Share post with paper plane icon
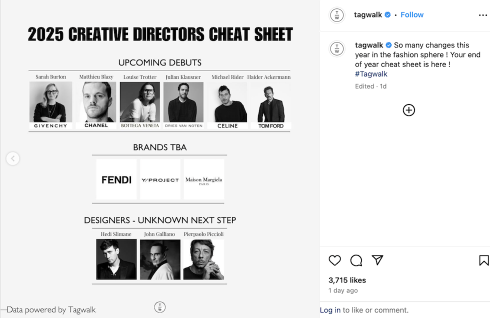Image resolution: width=490 pixels, height=318 pixels. tap(377, 260)
